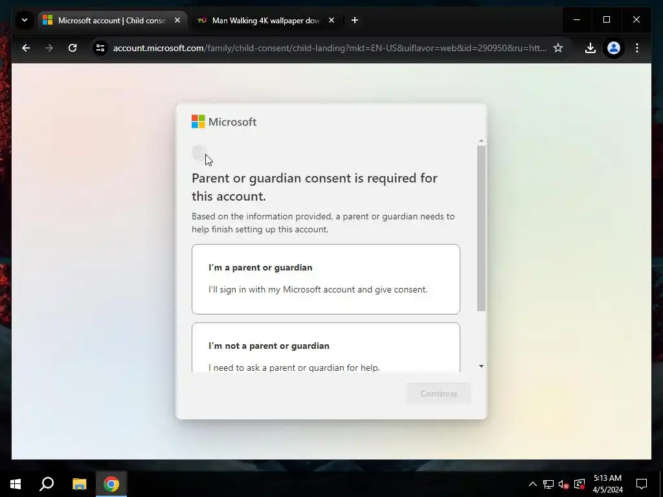The image size is (663, 497).
Task: Click the back circle above the heading
Action: click(199, 153)
